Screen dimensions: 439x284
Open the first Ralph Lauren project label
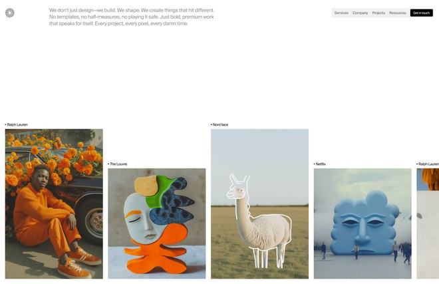16,124
